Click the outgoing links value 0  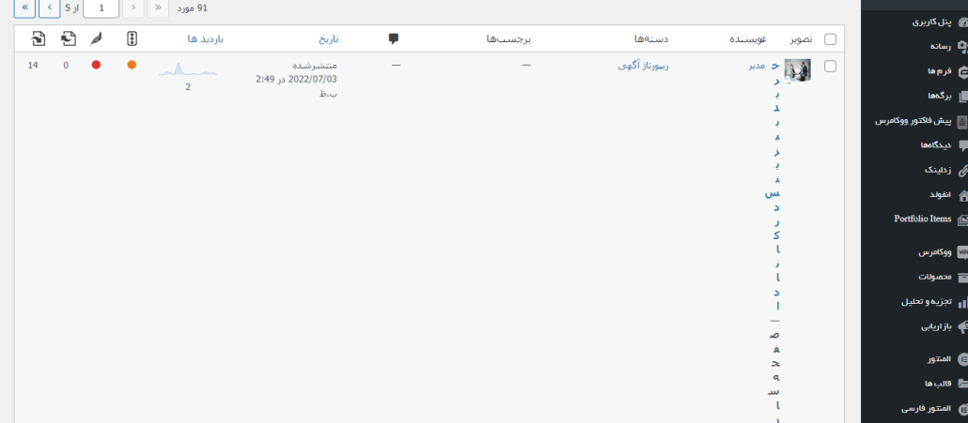66,66
